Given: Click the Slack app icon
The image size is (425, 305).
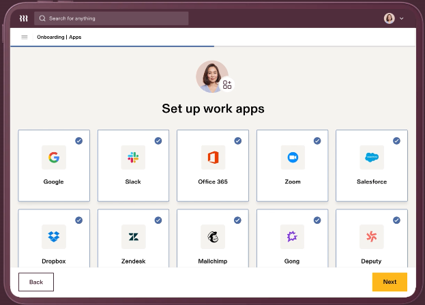Looking at the screenshot, I should point(133,157).
